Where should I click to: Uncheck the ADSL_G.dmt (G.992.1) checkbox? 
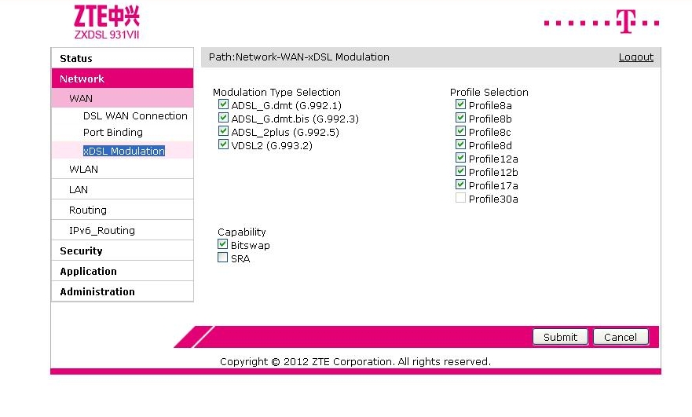click(224, 105)
